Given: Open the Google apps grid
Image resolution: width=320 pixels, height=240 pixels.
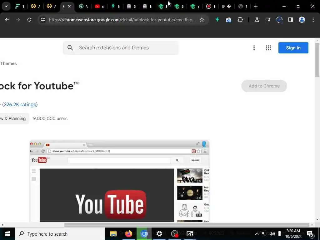Looking at the screenshot, I should pyautogui.click(x=268, y=48).
